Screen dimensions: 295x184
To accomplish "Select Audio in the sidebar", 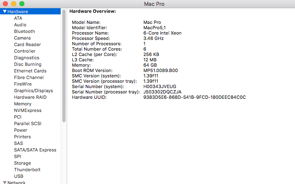I will (20, 25).
